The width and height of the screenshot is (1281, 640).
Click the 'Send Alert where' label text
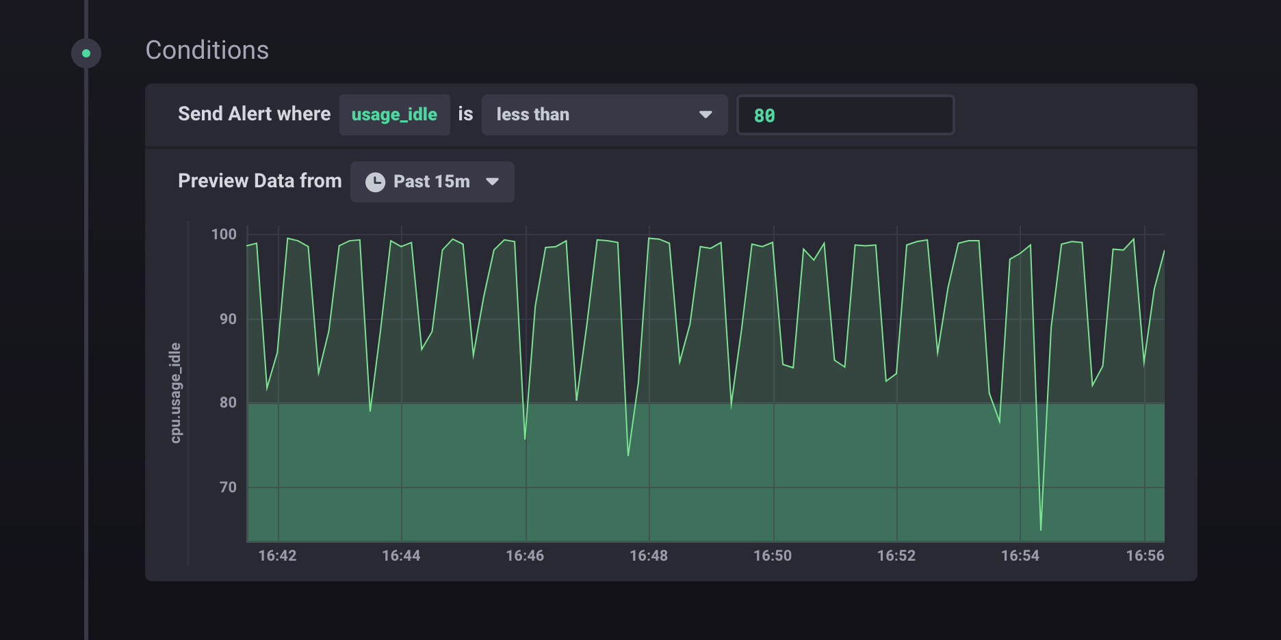click(254, 114)
